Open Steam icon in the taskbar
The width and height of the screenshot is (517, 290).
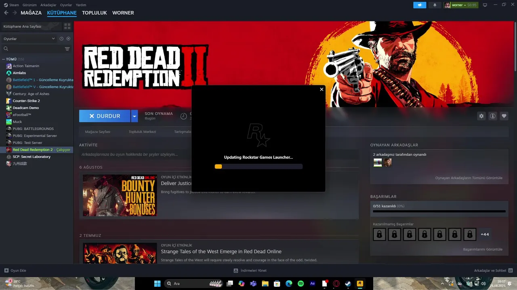click(x=348, y=284)
